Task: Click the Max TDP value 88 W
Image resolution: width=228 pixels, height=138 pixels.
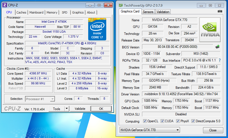Action: coord(77,27)
